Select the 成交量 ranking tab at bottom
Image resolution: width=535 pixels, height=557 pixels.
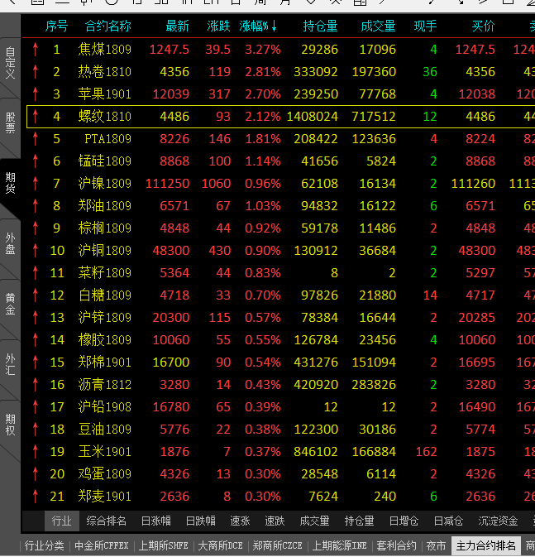pyautogui.click(x=314, y=521)
